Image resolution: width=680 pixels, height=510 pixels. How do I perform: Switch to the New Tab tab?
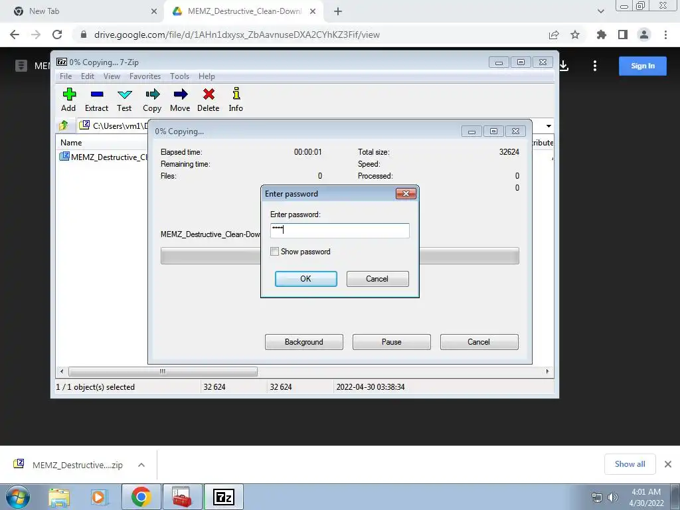click(82, 11)
